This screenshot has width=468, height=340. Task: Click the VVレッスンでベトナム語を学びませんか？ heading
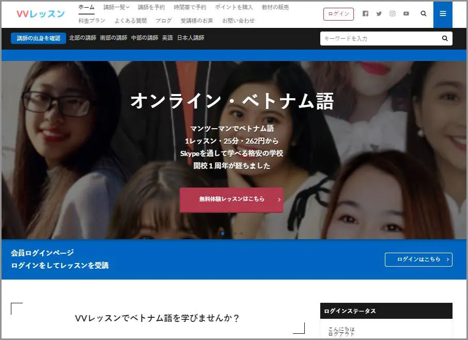(x=157, y=318)
